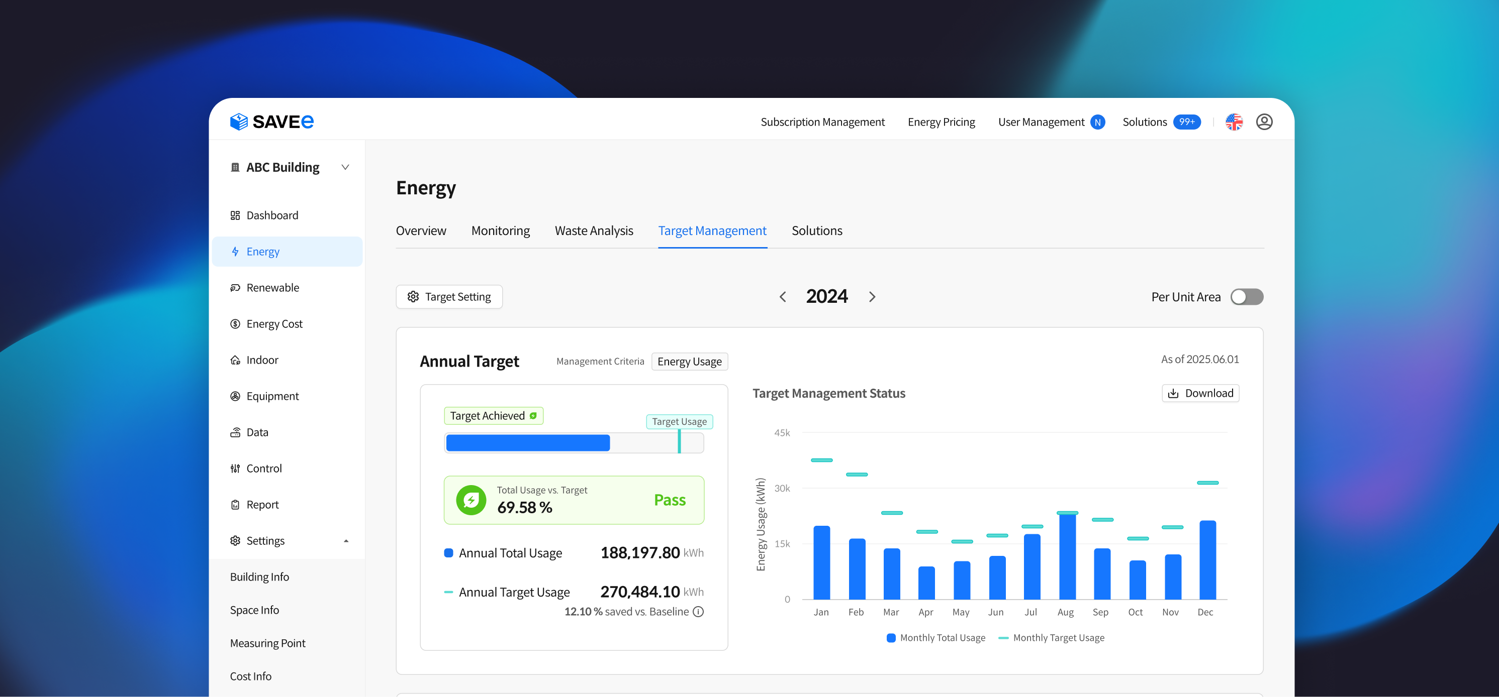Image resolution: width=1499 pixels, height=697 pixels.
Task: Switch to the Waste Analysis tab
Action: (x=594, y=231)
